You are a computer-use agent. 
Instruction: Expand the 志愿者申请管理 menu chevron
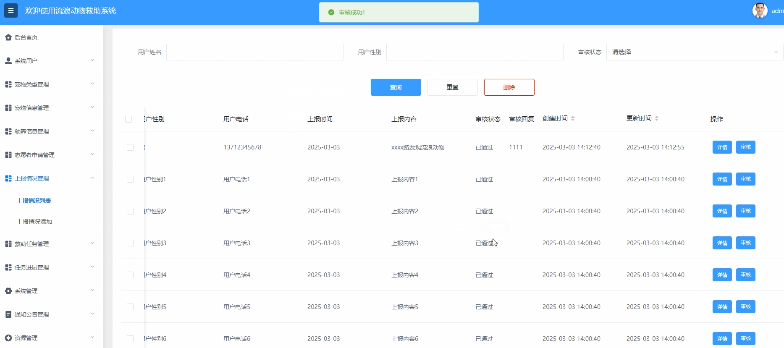92,154
